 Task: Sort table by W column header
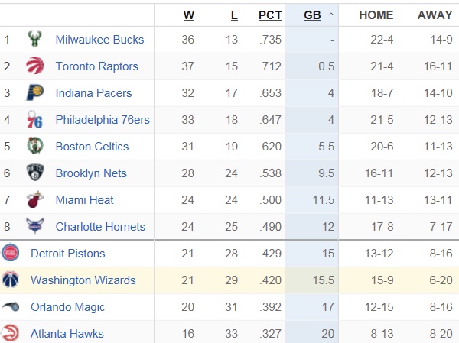(189, 15)
